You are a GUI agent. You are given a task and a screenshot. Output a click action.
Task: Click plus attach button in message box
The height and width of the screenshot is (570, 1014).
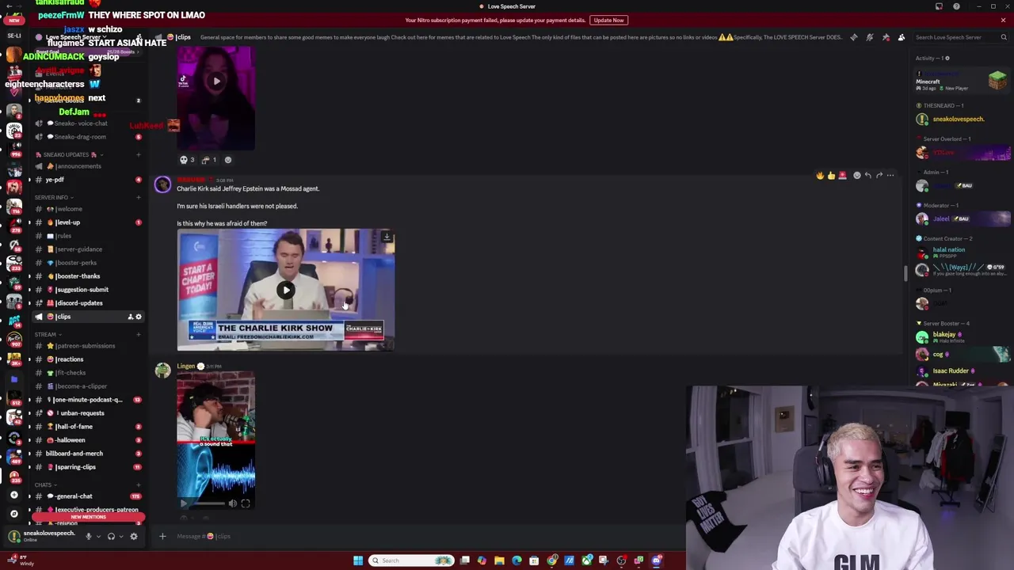[162, 537]
